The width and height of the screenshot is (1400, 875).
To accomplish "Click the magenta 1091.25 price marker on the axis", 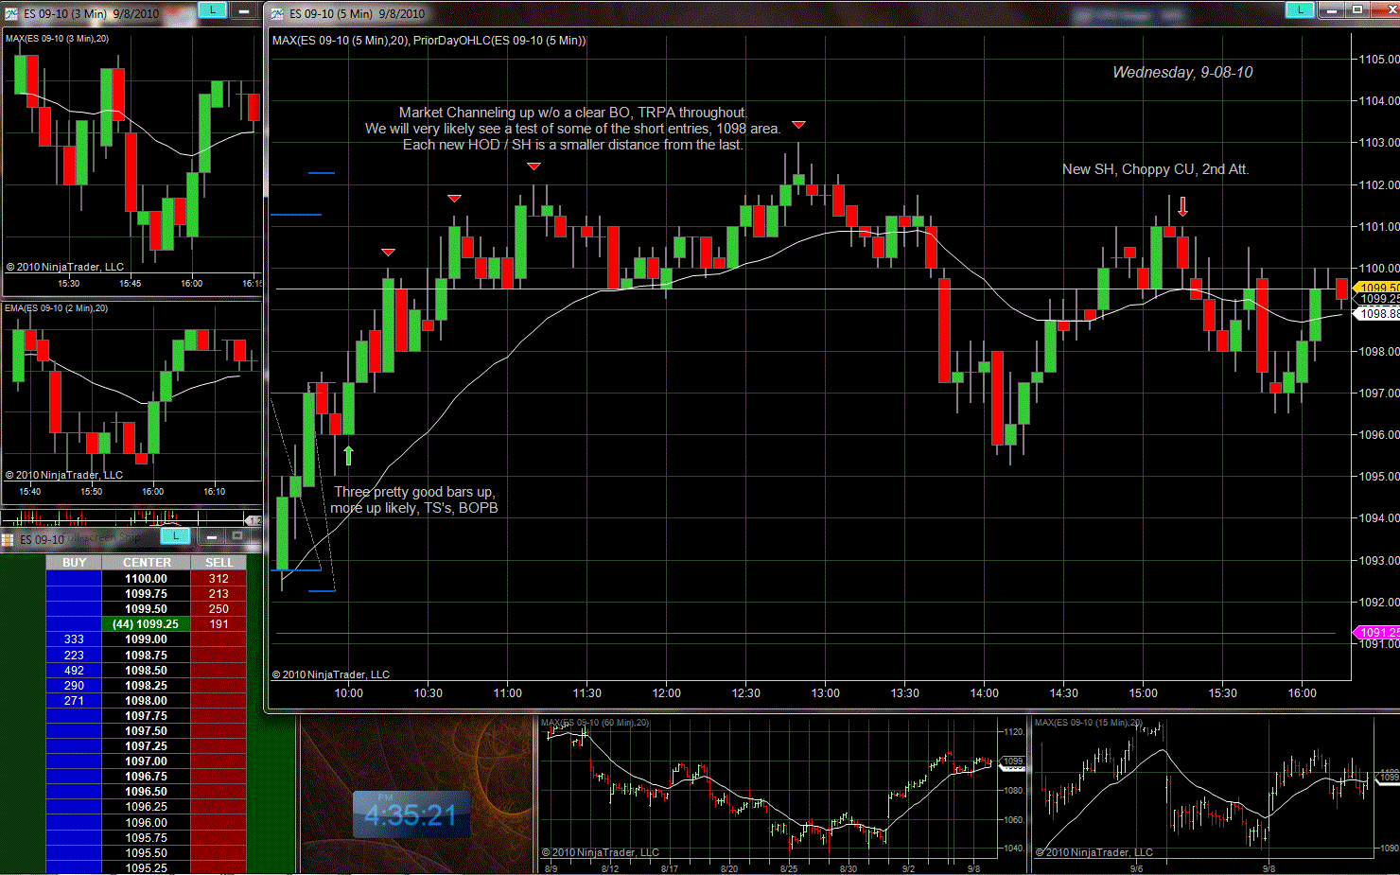I will [1377, 632].
